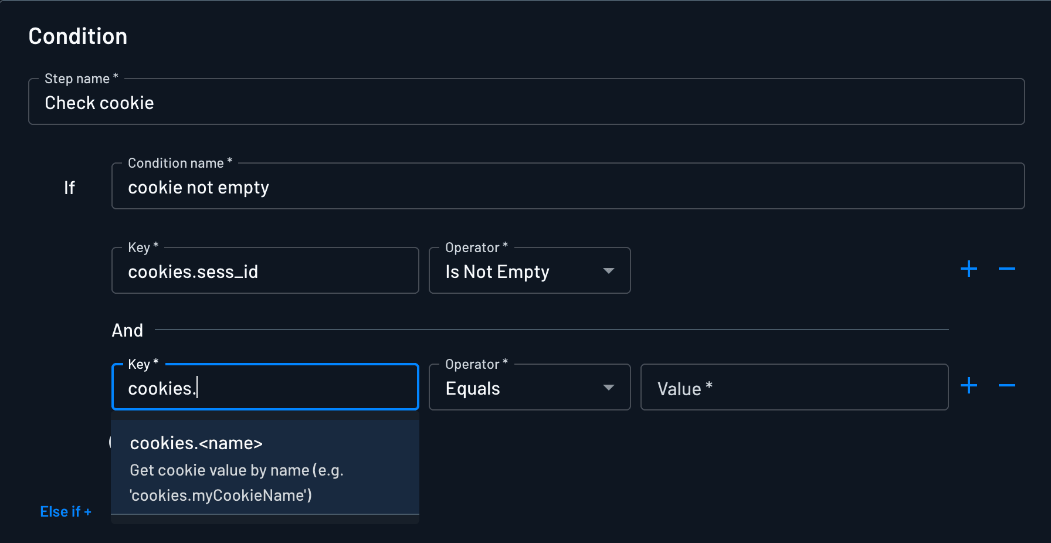Add a rule using plus beside Value
1051x543 pixels.
969,386
